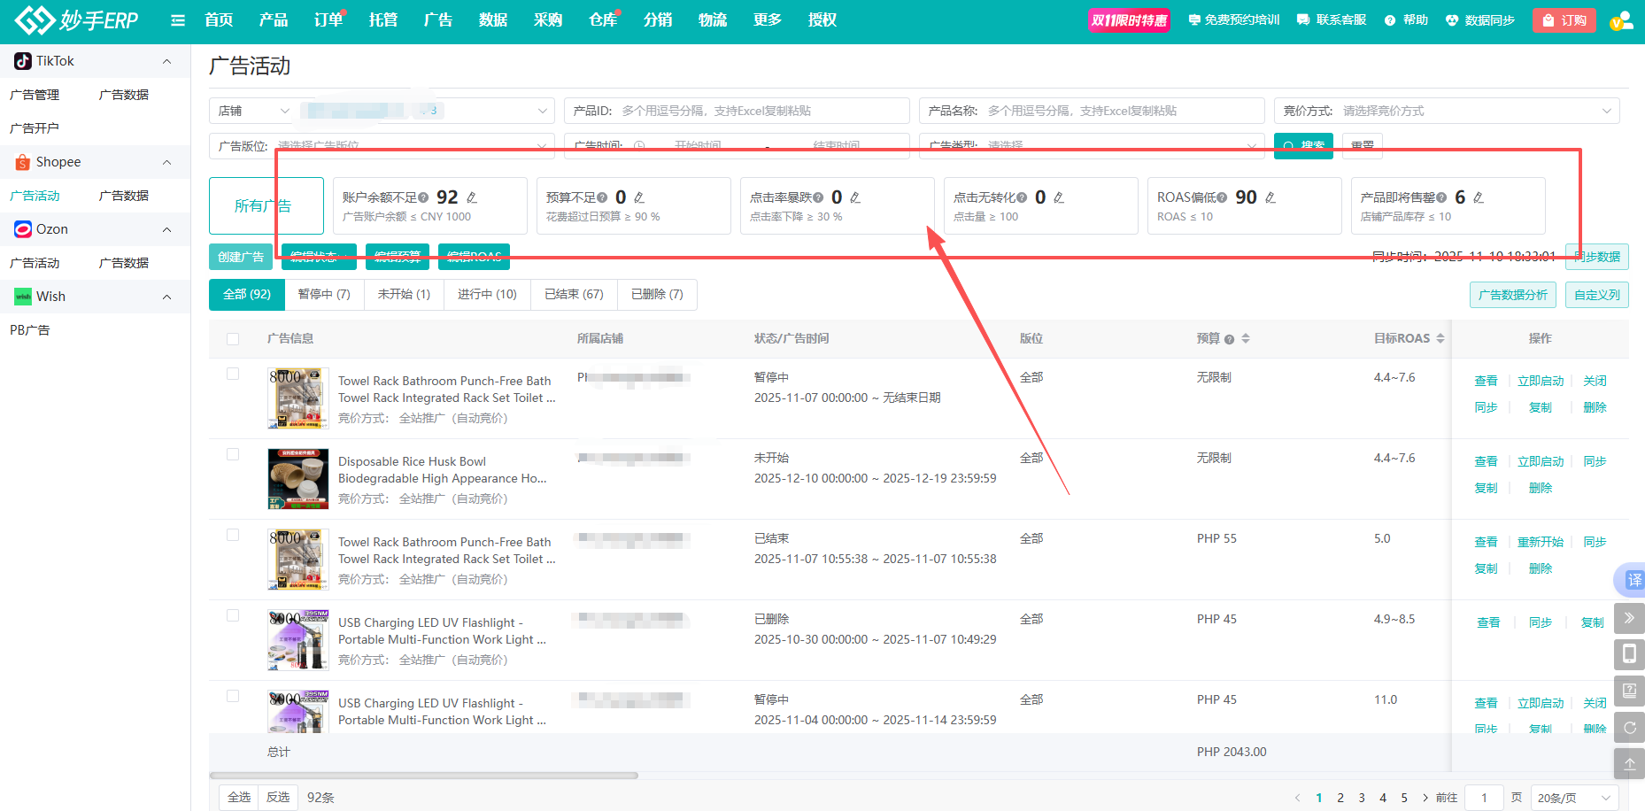This screenshot has height=811, width=1645.
Task: Switch to the 进行中 (10) tab
Action: 487,294
